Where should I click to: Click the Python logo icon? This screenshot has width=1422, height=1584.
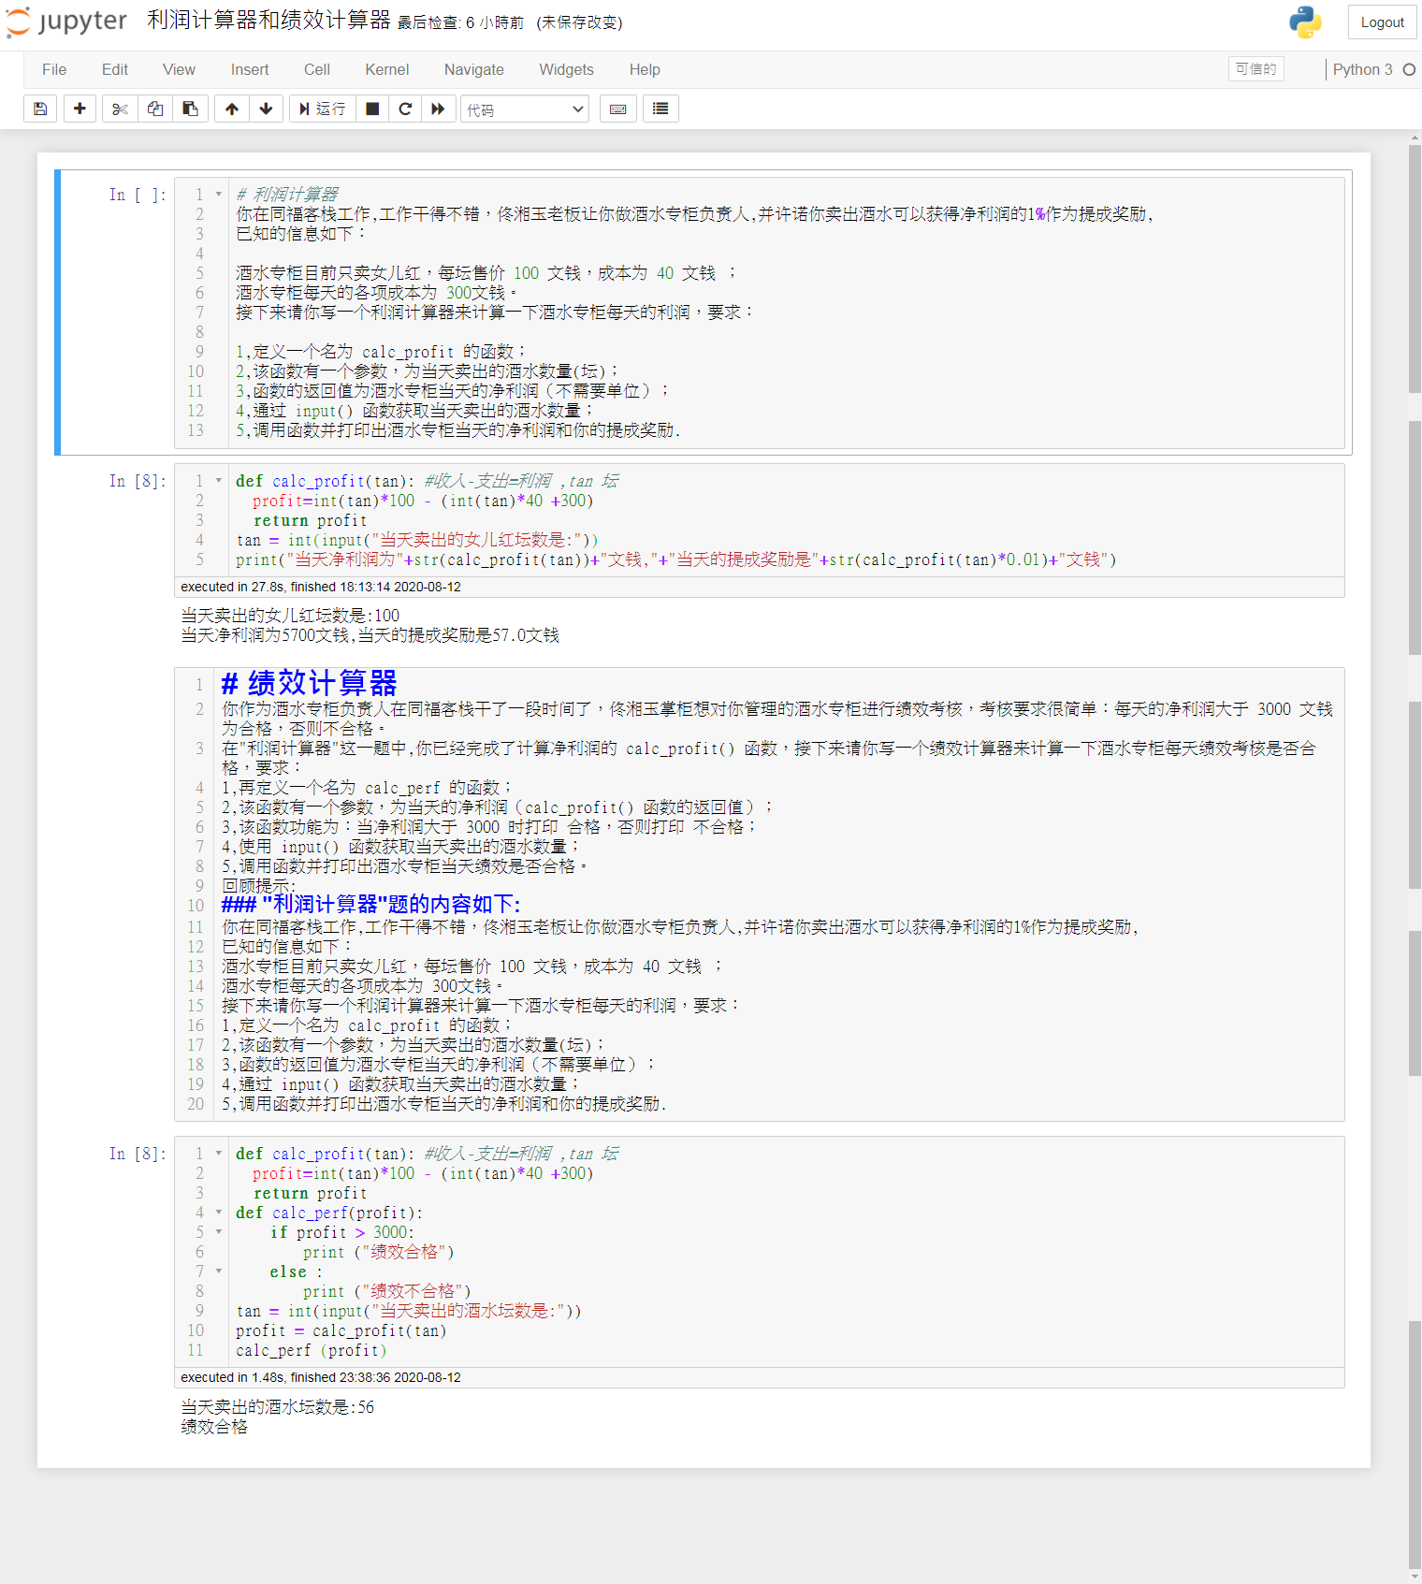1305,22
